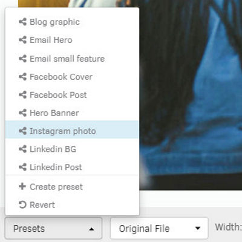This screenshot has height=242, width=242.
Task: Click the Presets up-arrow caret
Action: point(91,229)
